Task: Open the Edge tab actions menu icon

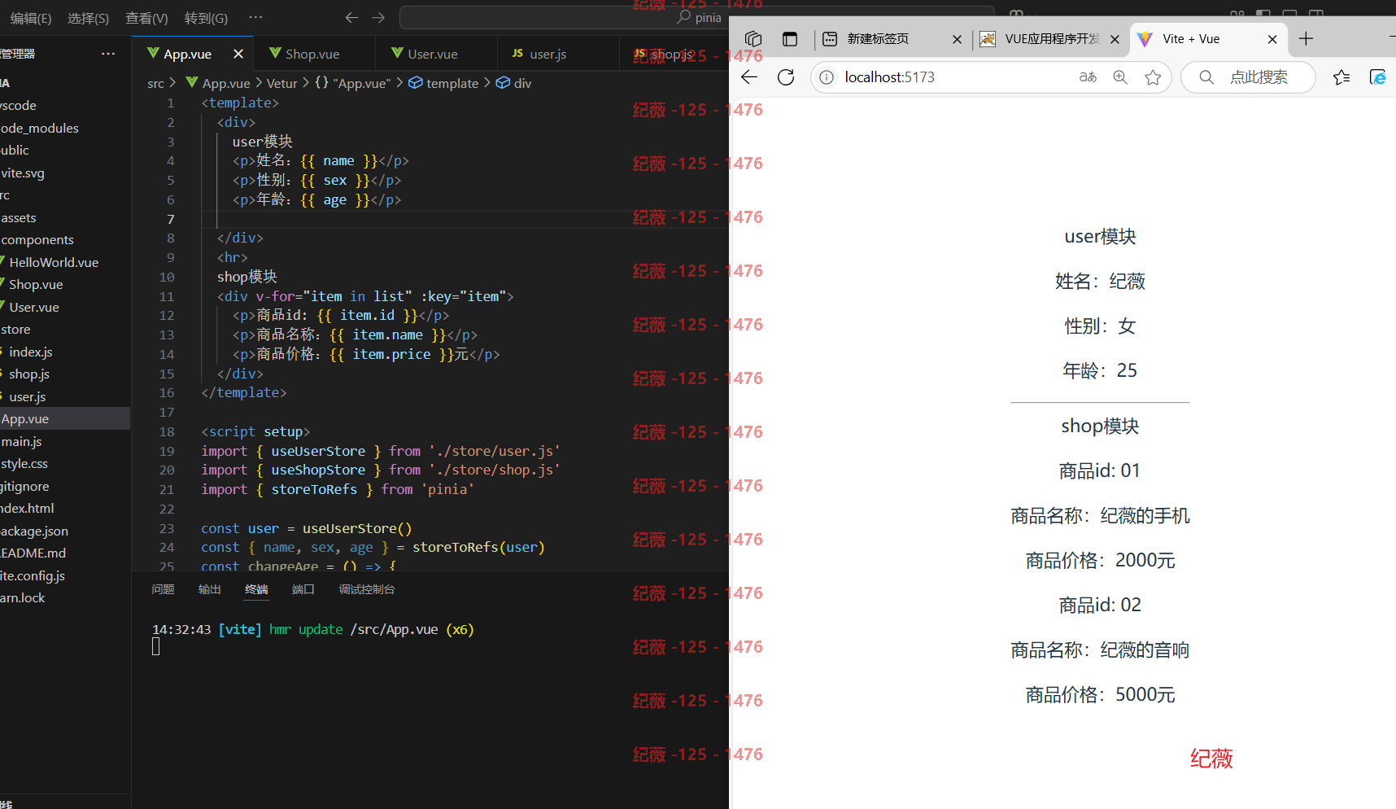Action: [790, 38]
